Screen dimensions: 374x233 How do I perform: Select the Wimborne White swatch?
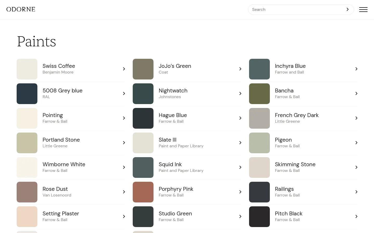coord(27,168)
